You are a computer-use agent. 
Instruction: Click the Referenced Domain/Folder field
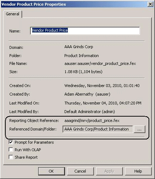tap(97, 129)
